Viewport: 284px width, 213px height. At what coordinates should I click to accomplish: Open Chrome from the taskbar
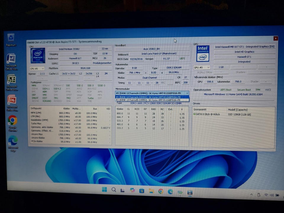(161, 191)
